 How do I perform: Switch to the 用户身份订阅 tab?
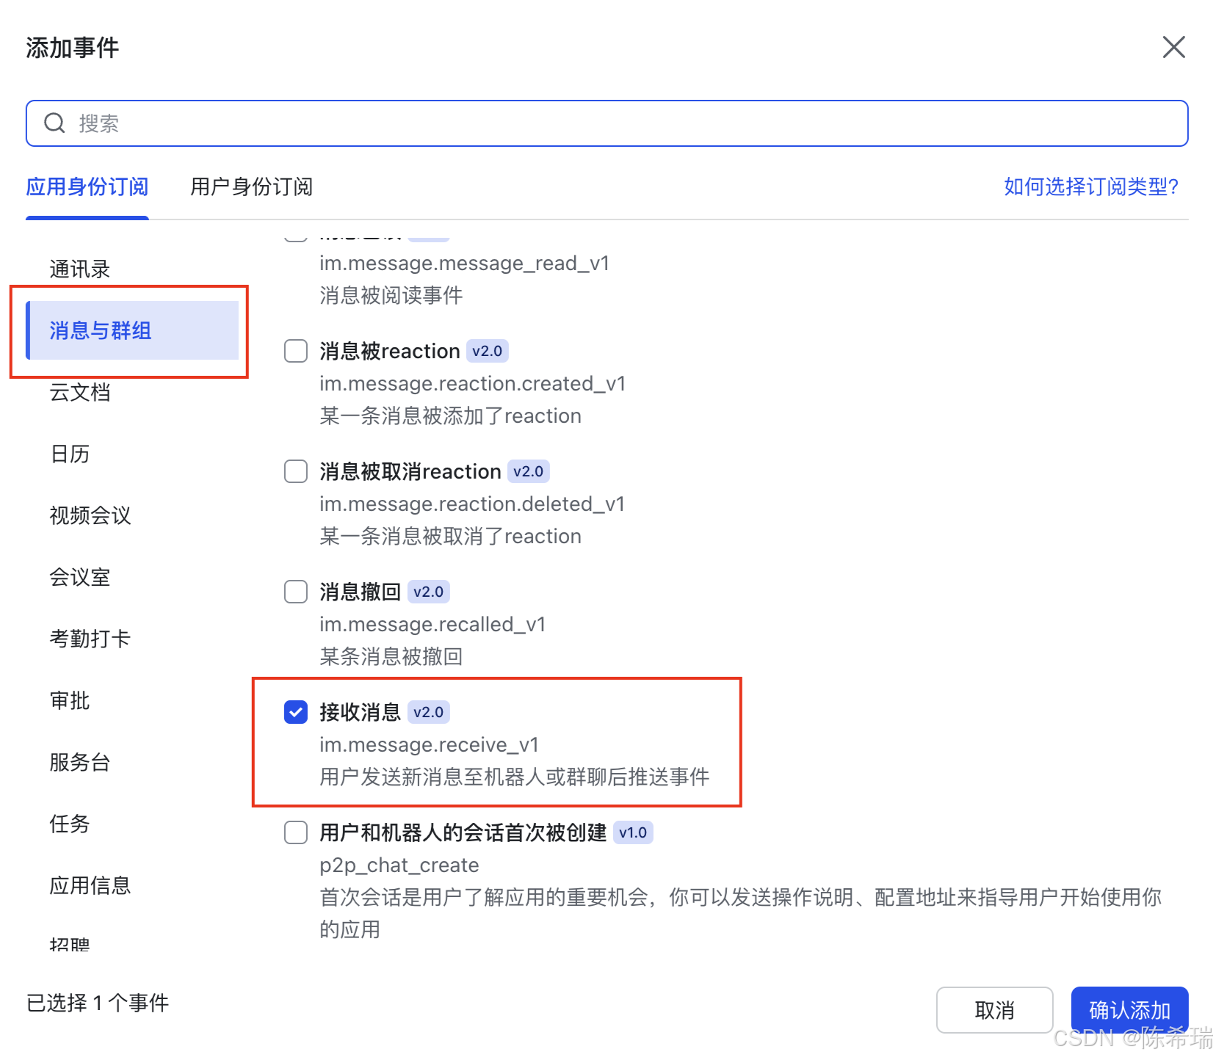[250, 188]
